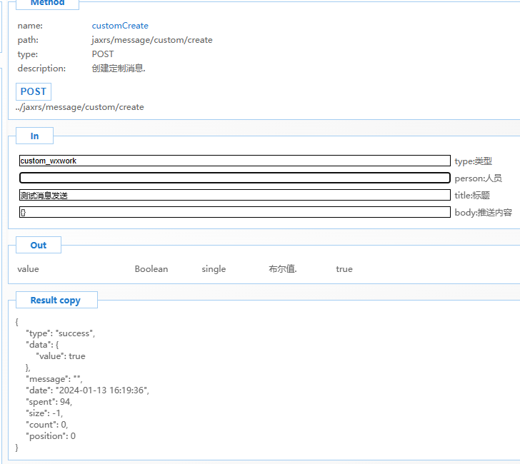Open the customCreate method name link

pyautogui.click(x=120, y=26)
